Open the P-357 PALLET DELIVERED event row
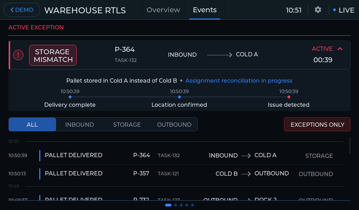The image size is (359, 210). 176,174
